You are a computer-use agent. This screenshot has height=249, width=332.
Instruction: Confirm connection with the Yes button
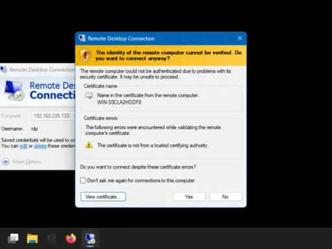[x=189, y=196]
